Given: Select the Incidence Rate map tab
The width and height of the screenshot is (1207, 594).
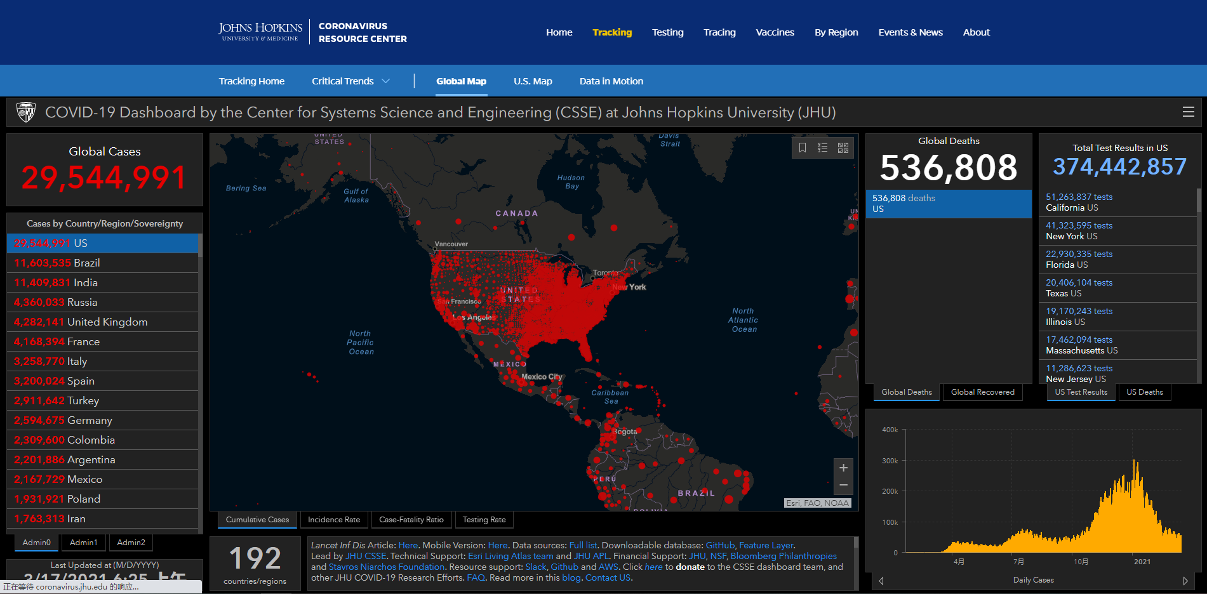Looking at the screenshot, I should point(334,520).
